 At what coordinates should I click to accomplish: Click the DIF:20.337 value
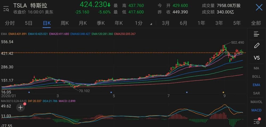35,101
